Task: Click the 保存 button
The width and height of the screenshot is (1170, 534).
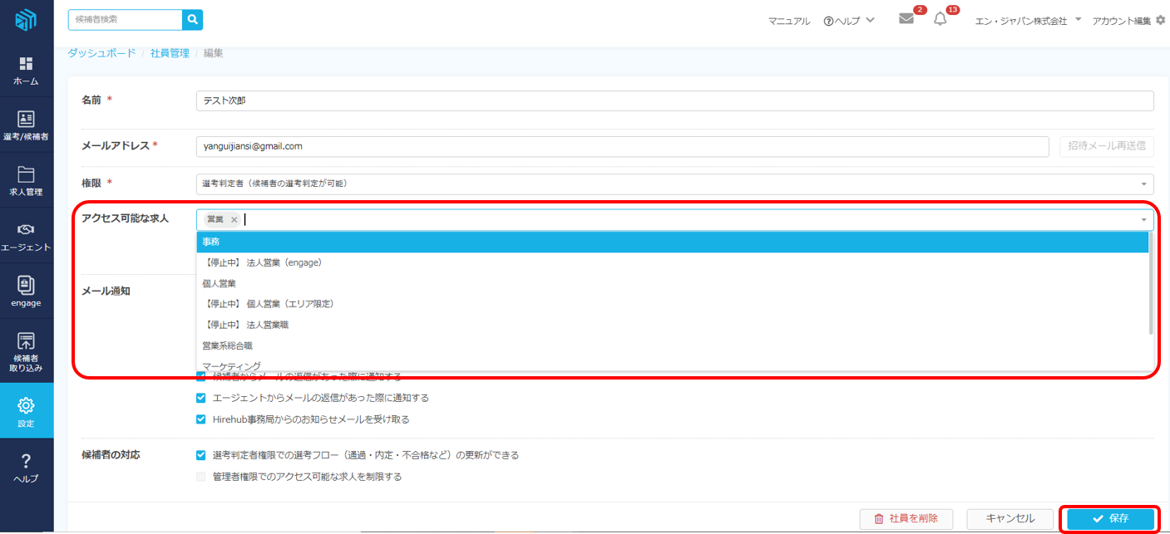Action: pos(1111,518)
